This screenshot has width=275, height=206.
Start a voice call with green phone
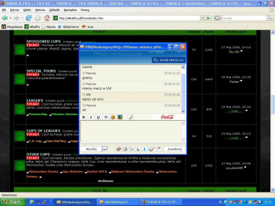(x=130, y=117)
